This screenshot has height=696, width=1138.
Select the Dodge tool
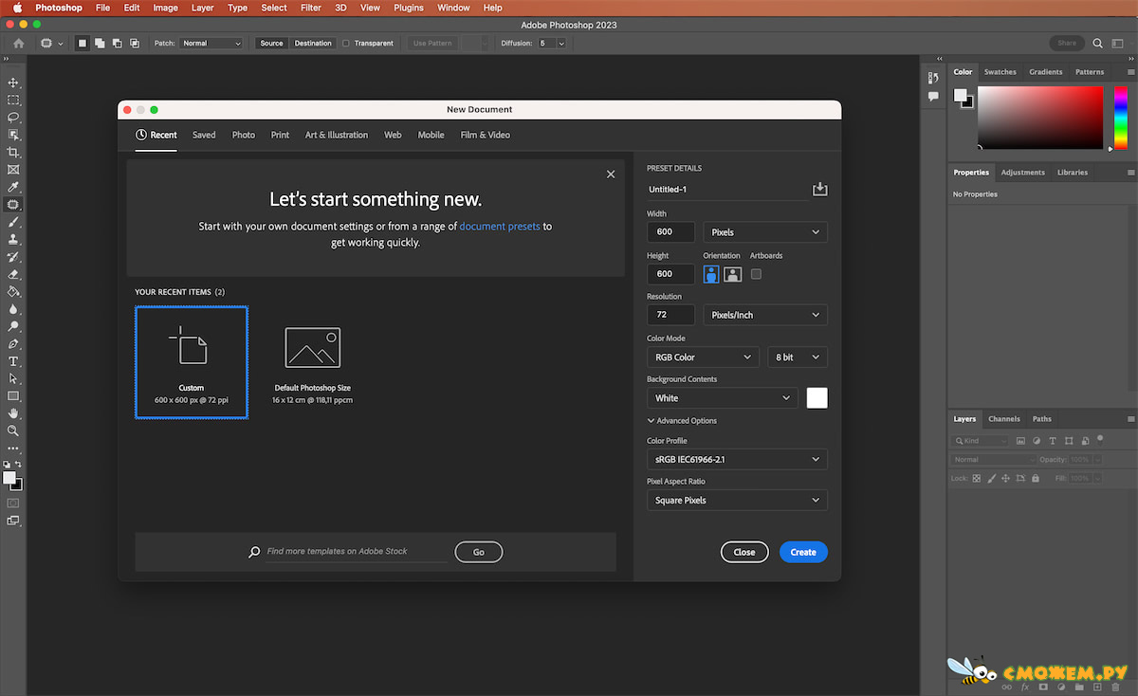pyautogui.click(x=13, y=326)
